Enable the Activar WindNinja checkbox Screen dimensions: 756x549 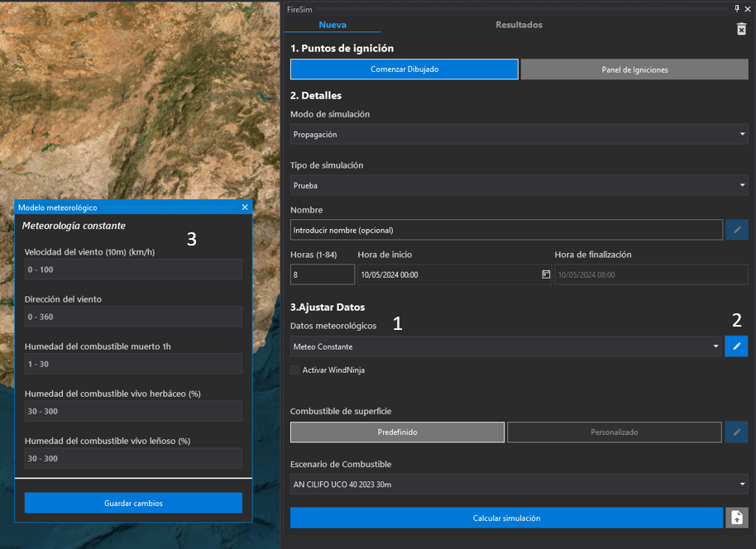295,370
